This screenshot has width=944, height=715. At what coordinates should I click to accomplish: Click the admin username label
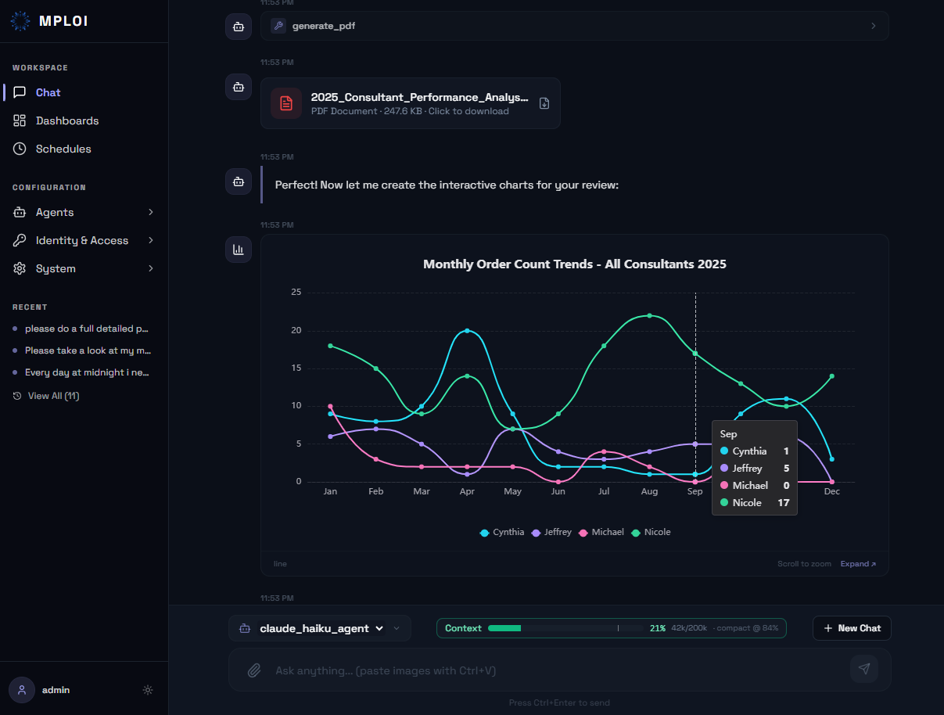[56, 690]
